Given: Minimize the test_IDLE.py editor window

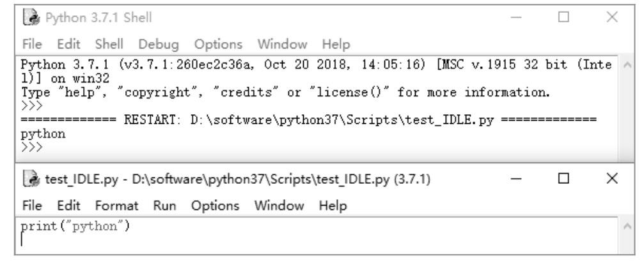Looking at the screenshot, I should (516, 179).
